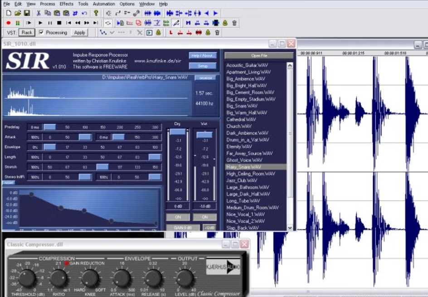The width and height of the screenshot is (428, 297).
Task: Click the speaker volume icon in the toolbar
Action: (109, 13)
